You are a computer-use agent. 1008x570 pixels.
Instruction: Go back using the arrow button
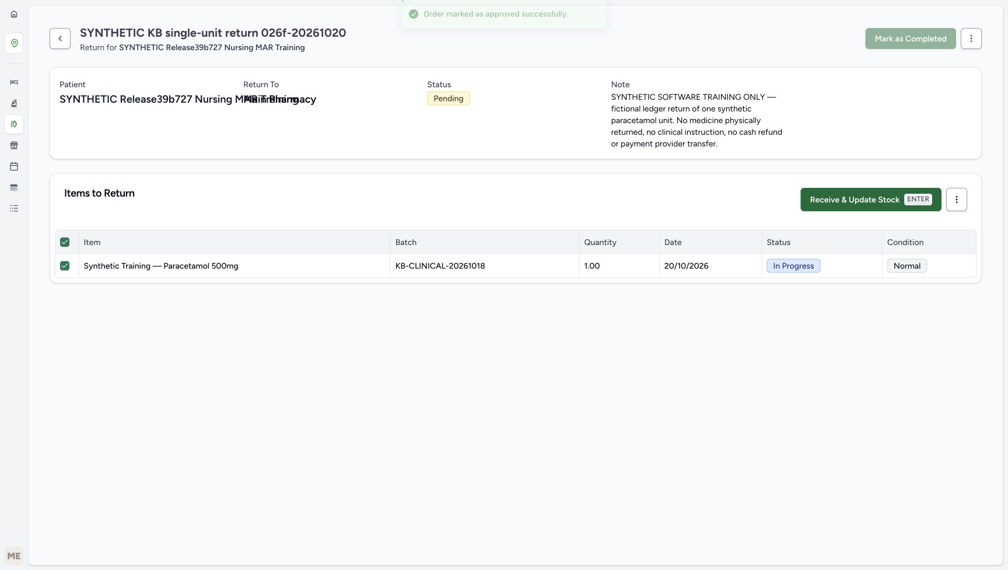(x=60, y=39)
